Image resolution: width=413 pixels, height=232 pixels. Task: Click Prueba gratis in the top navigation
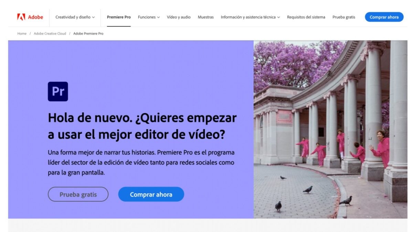point(343,17)
